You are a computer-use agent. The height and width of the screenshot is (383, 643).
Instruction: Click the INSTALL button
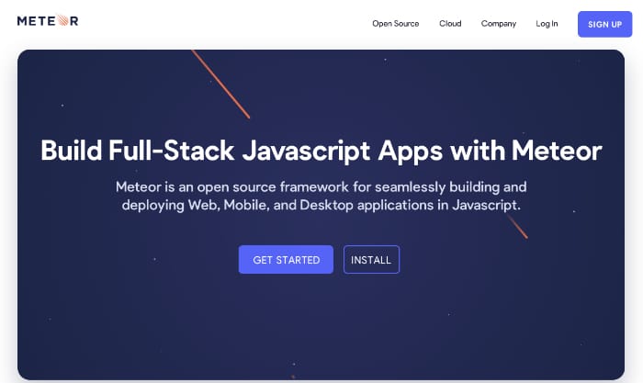pos(371,260)
